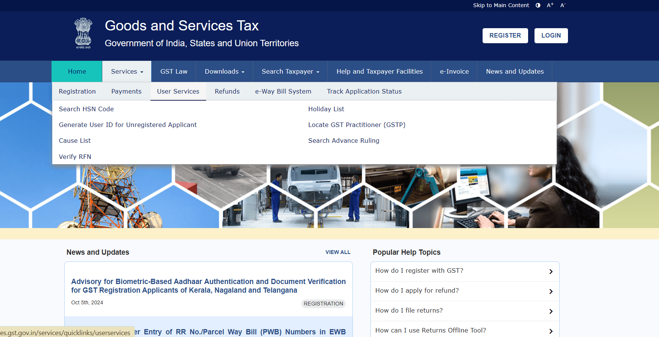
Task: Open chevron for 'How do I file returns?'
Action: coord(551,311)
